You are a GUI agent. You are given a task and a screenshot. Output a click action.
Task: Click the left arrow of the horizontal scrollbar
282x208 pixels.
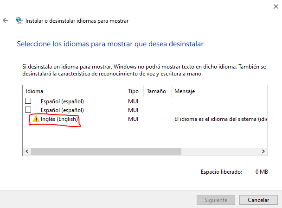click(x=27, y=151)
